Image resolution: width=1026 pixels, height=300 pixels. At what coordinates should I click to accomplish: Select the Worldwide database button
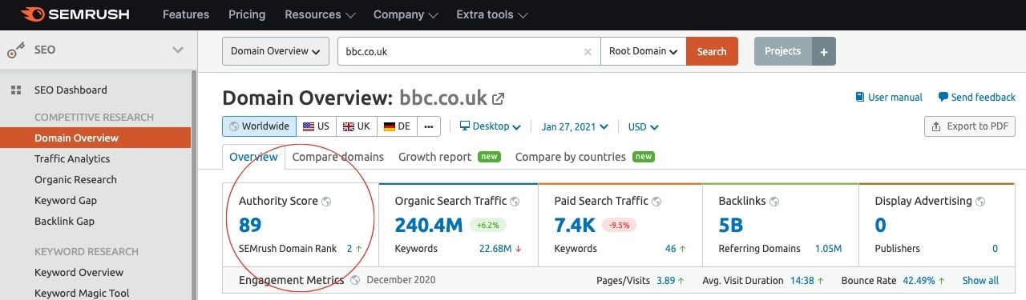259,126
